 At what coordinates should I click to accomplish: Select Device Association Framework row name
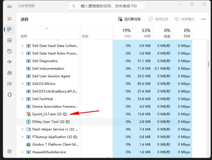(55, 107)
